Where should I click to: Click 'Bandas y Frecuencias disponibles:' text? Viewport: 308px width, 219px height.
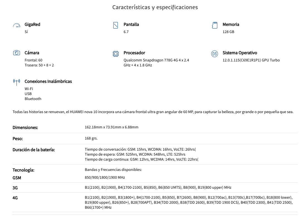tap(113, 170)
